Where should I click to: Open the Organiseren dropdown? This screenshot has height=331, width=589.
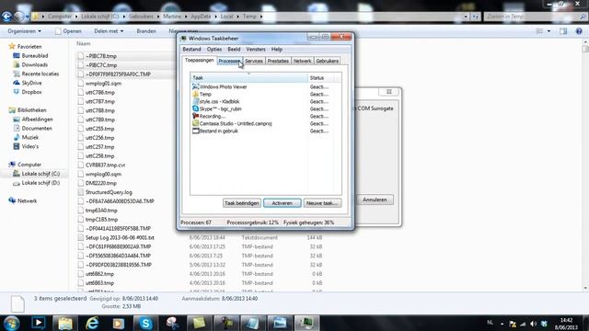coord(25,31)
